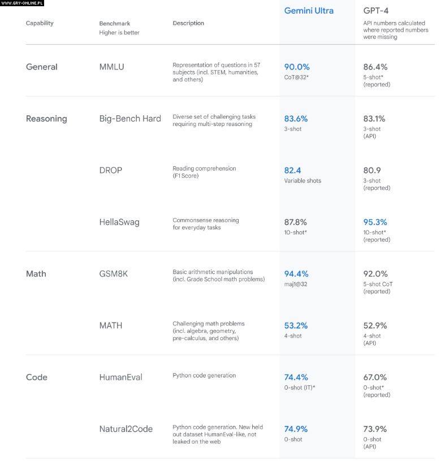Select the Natural2Code benchmark name

126,429
